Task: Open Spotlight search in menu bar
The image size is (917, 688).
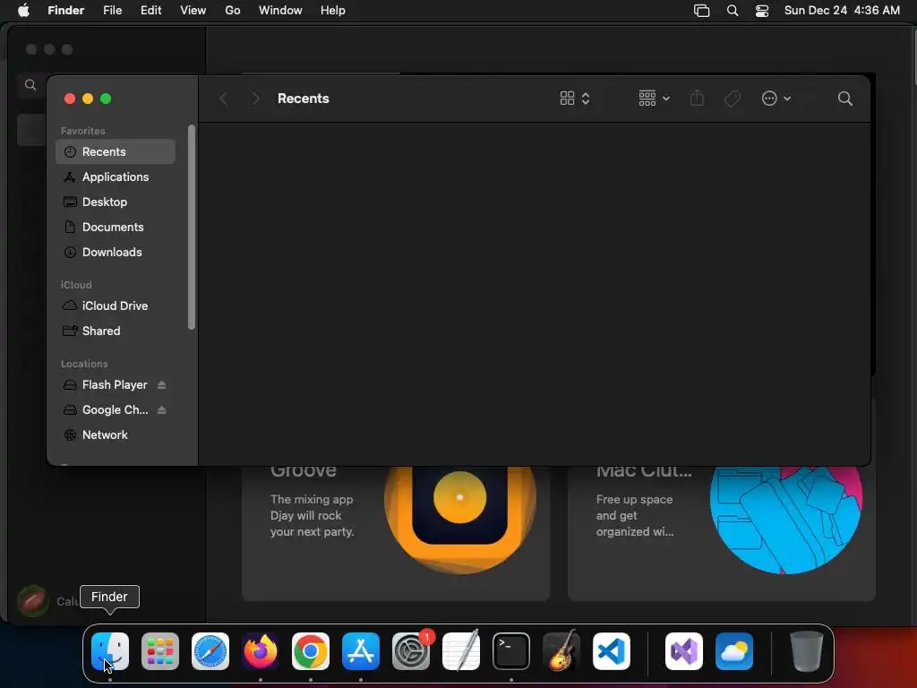Action: tap(733, 11)
